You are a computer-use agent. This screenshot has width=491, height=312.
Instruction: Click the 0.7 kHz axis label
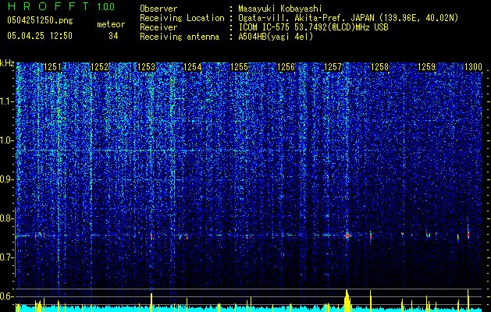pyautogui.click(x=7, y=257)
